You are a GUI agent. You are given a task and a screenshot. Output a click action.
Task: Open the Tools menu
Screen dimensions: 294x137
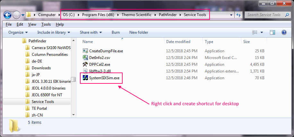click(x=46, y=24)
